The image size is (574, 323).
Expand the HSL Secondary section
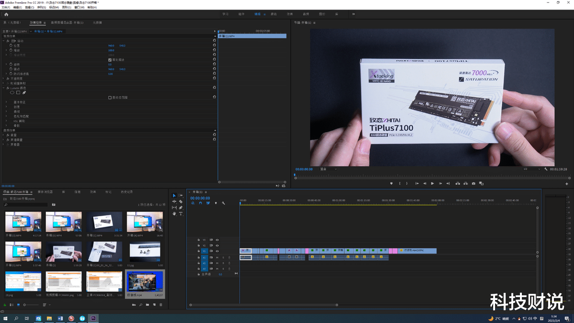tap(6, 121)
